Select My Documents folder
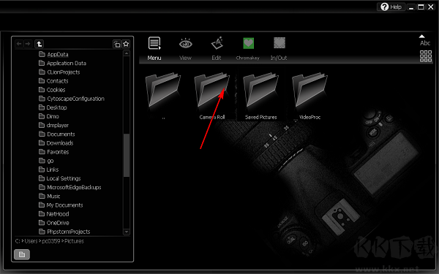Viewport: 439px width, 274px height. [x=61, y=205]
